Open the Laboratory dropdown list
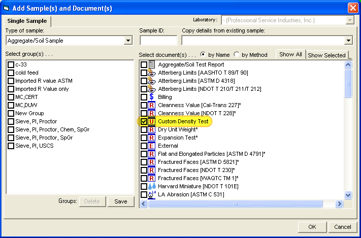This screenshot has height=238, width=361. [350, 20]
